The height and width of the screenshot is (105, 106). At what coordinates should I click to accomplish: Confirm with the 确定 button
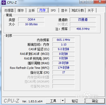95,101
